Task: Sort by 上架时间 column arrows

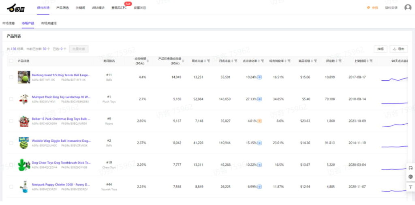Action: (x=367, y=61)
